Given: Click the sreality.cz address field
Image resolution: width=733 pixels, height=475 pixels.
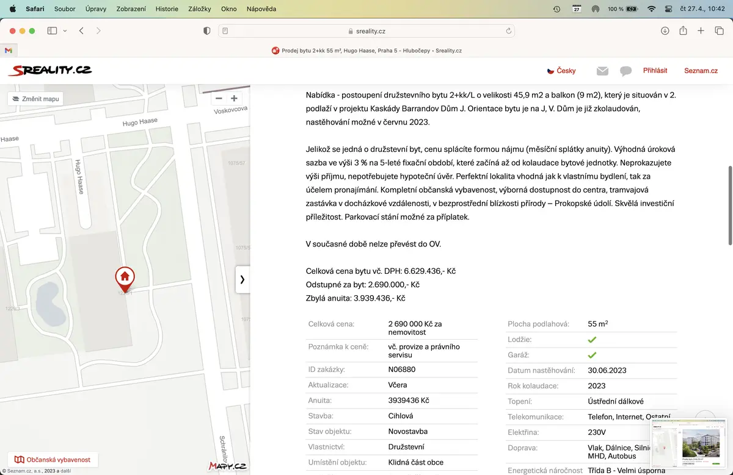Looking at the screenshot, I should pos(366,30).
